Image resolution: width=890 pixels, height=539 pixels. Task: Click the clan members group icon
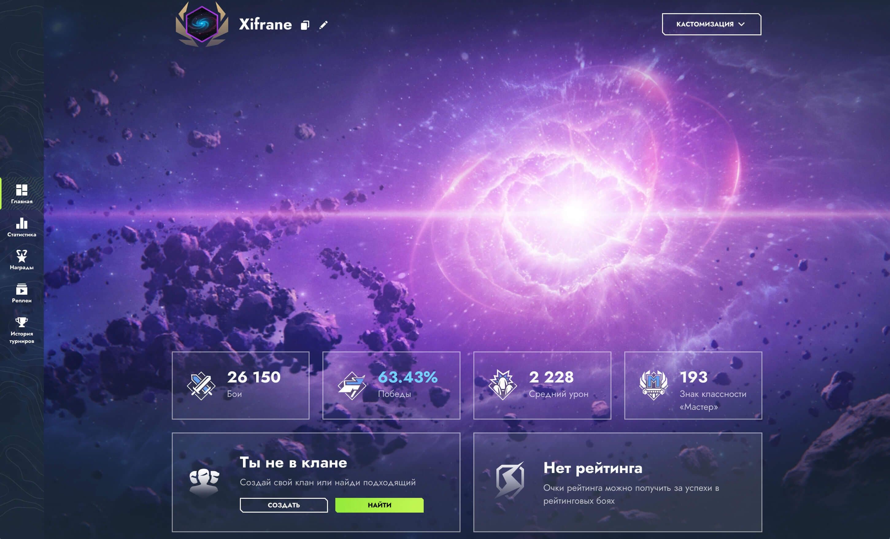pos(204,482)
